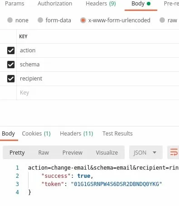Switch response view to Visualize
This screenshot has width=179, height=206.
pos(107,152)
